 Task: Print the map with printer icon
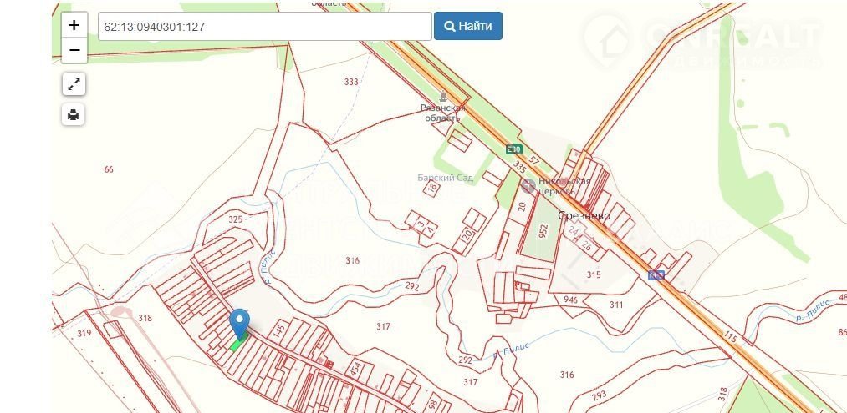pyautogui.click(x=74, y=114)
